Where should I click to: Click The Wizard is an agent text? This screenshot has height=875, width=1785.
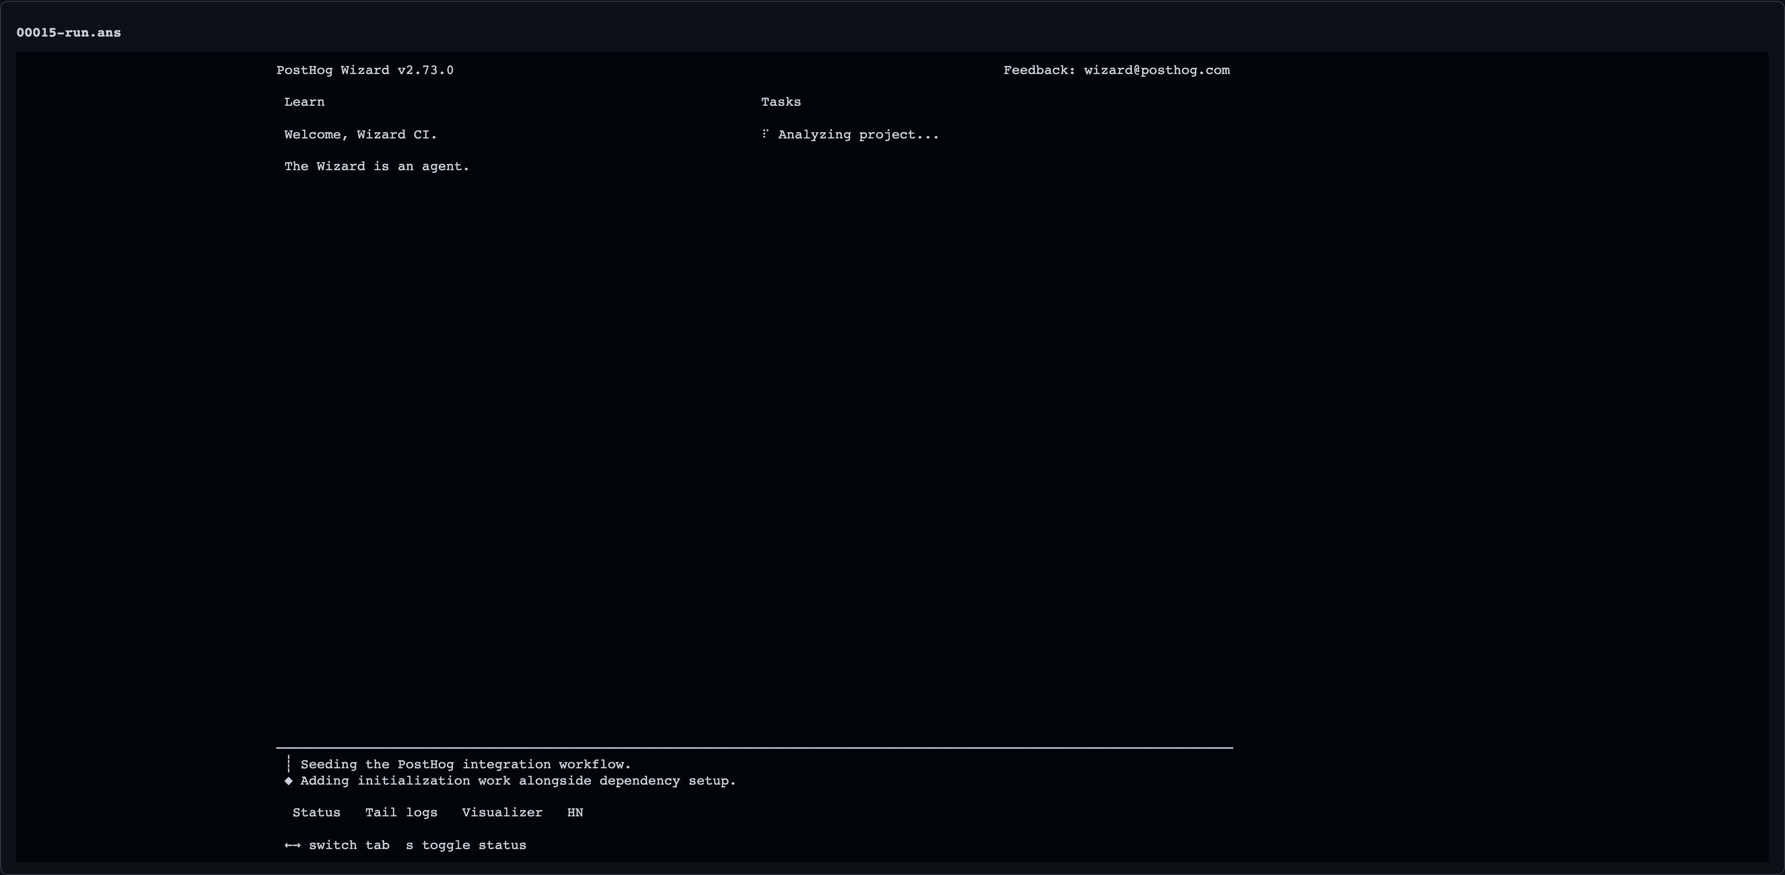[377, 166]
